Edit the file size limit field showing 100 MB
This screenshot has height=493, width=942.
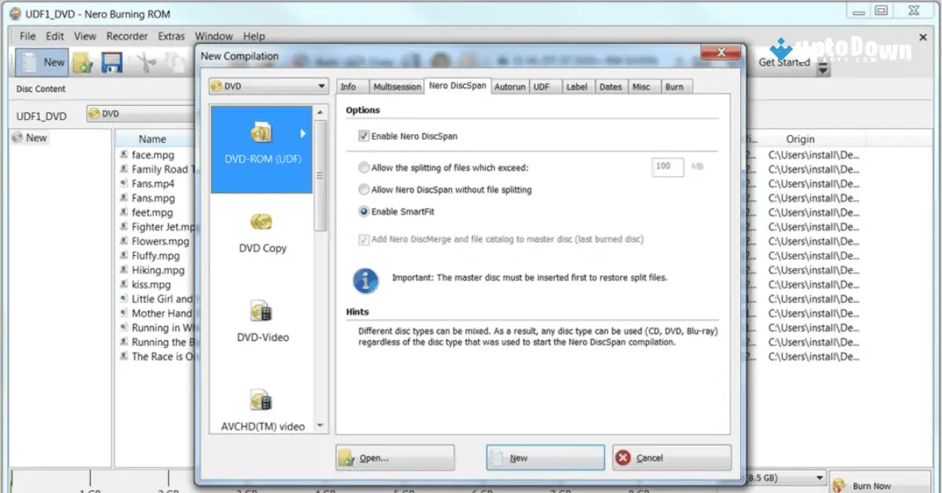pyautogui.click(x=666, y=167)
